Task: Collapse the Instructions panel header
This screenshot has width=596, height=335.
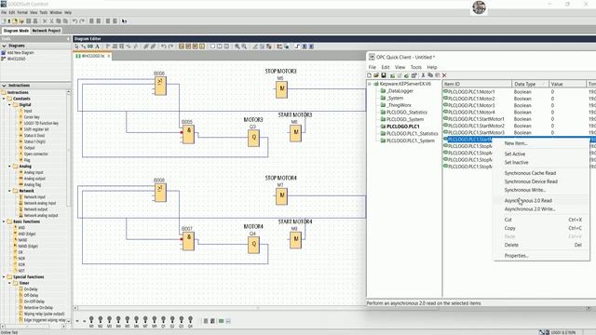Action: click(4, 86)
